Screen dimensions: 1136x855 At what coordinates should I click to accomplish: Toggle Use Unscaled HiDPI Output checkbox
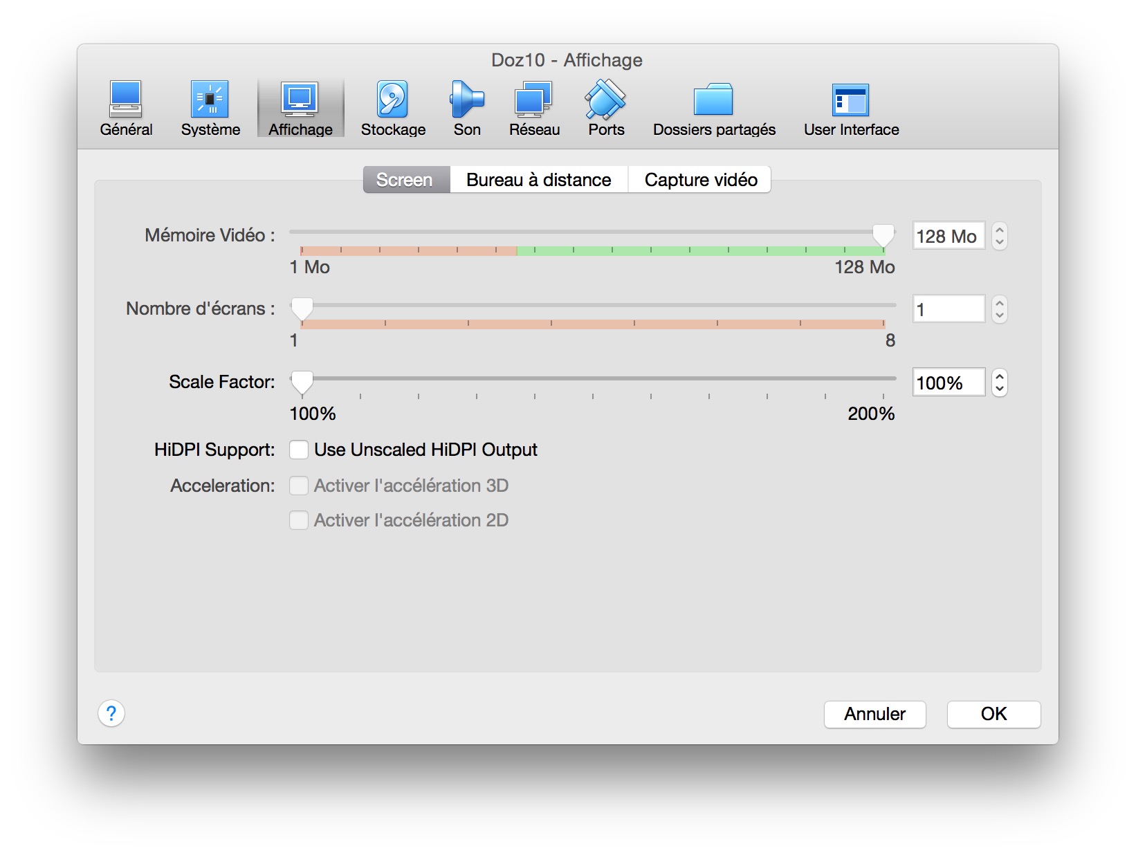click(299, 450)
